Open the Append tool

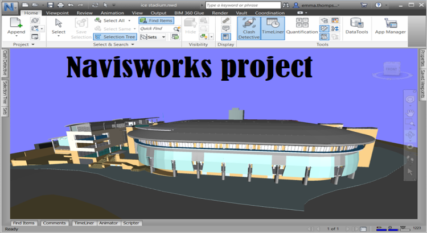tap(16, 26)
